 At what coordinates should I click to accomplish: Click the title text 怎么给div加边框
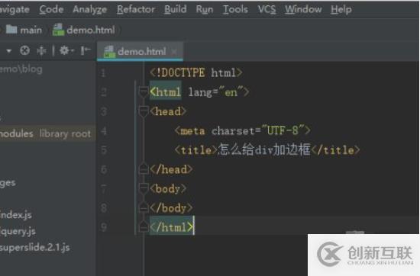[264, 149]
